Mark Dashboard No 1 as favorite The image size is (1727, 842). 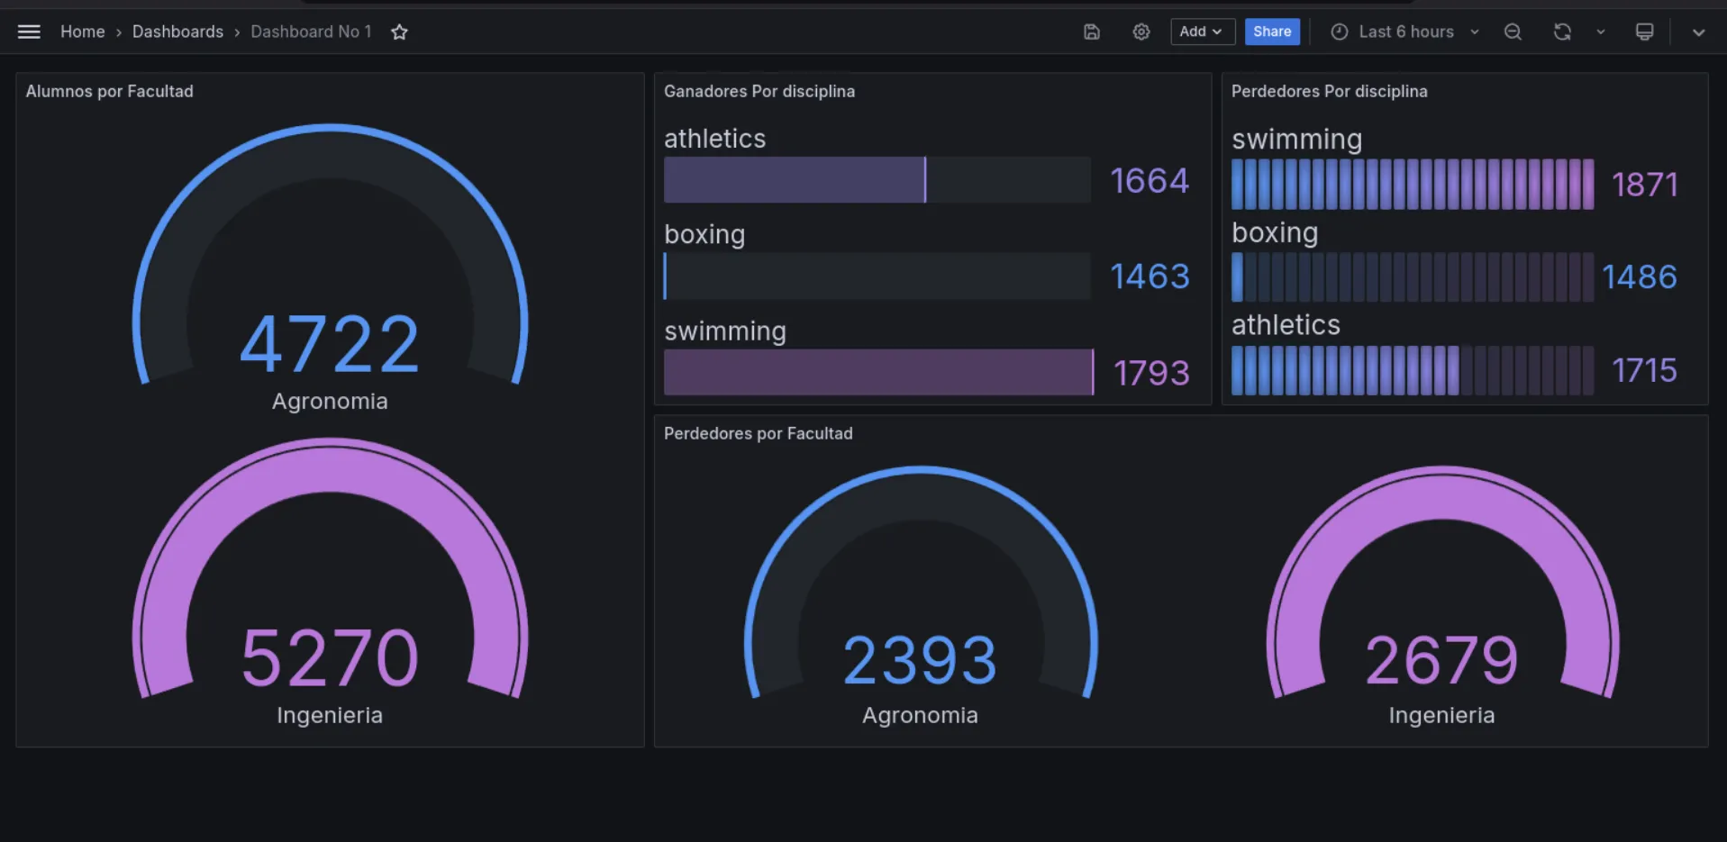click(x=399, y=31)
